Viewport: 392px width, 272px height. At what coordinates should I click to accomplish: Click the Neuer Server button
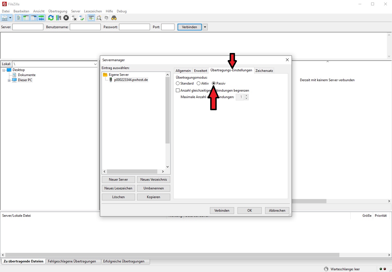(118, 180)
